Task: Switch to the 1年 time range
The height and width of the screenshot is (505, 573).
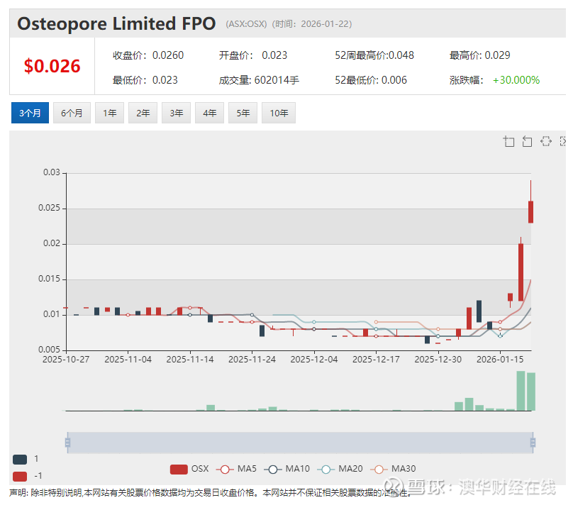Action: tap(109, 113)
